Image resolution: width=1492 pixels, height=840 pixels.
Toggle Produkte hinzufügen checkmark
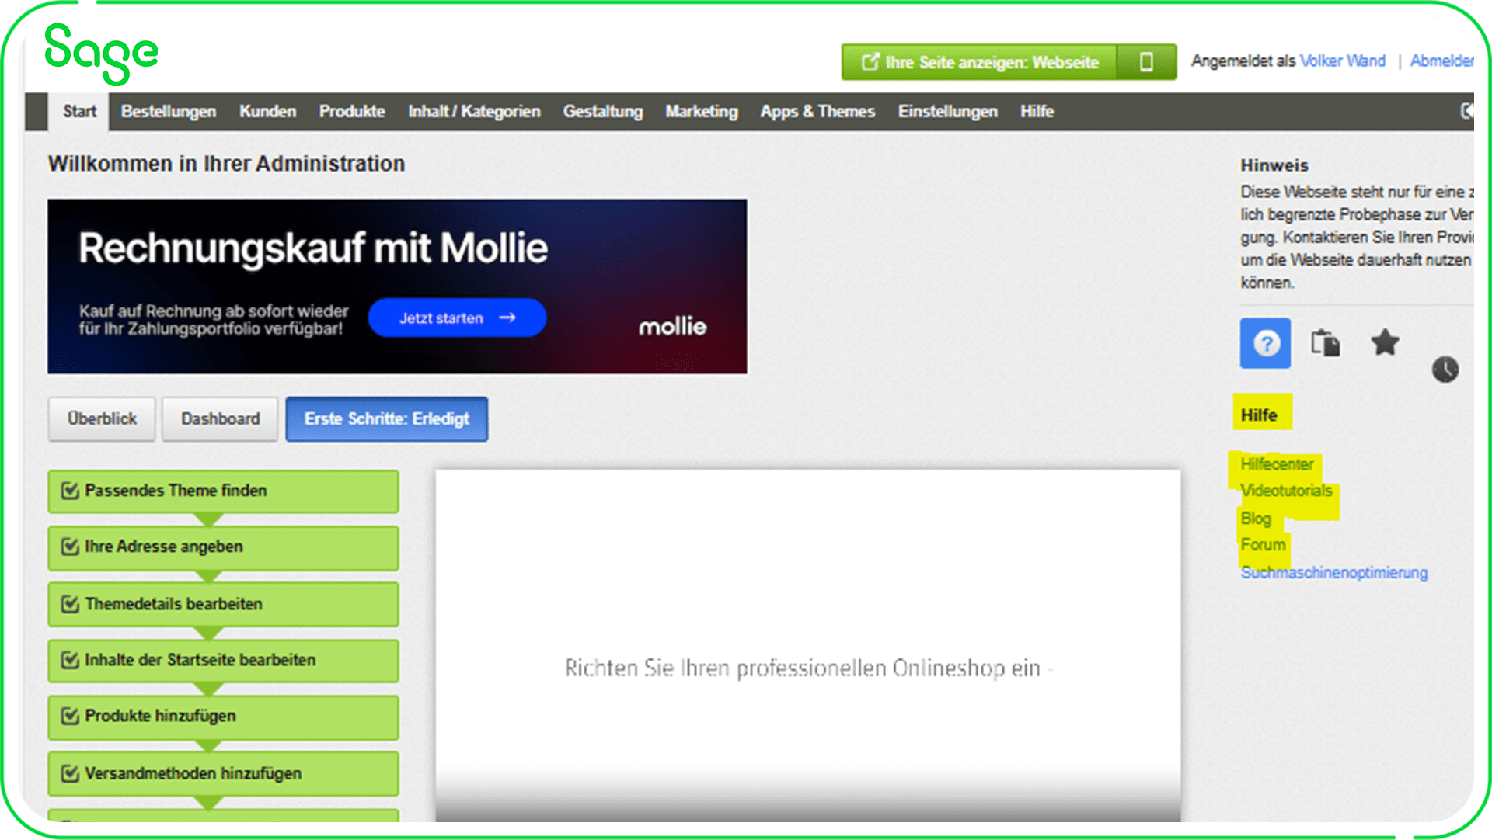(x=70, y=716)
